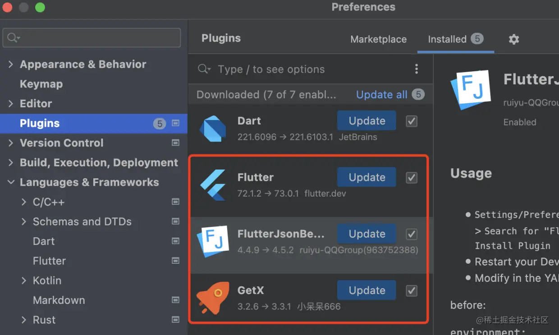This screenshot has height=335, width=559.
Task: Select the GetX plugin name
Action: click(x=251, y=290)
